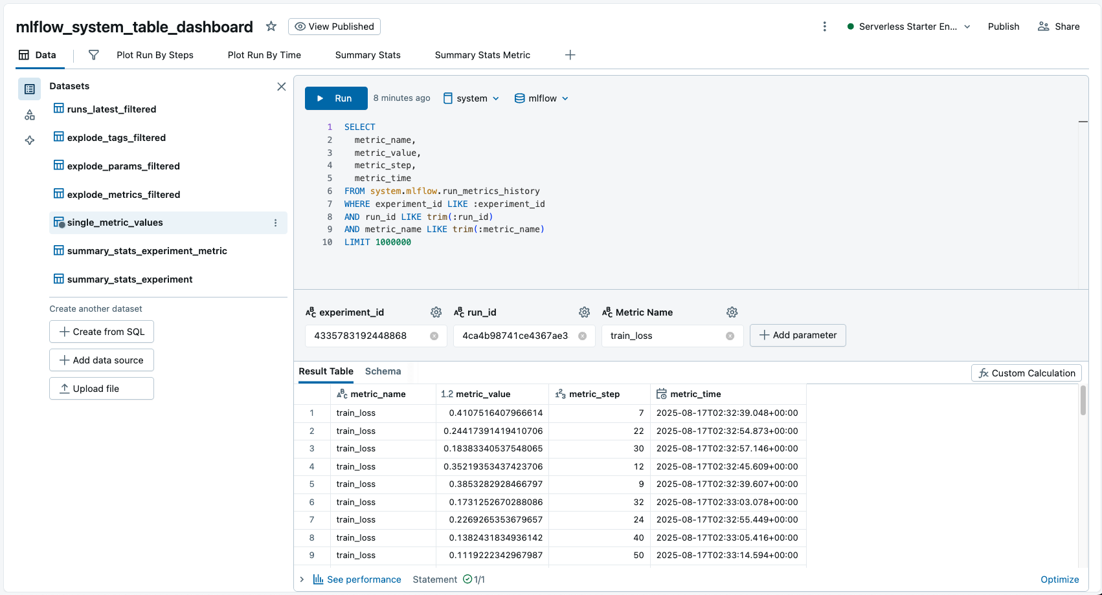
Task: Toggle the favorite star next to dashboard title
Action: (x=271, y=27)
